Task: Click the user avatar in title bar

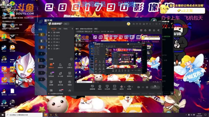Action: pyautogui.click(x=129, y=24)
